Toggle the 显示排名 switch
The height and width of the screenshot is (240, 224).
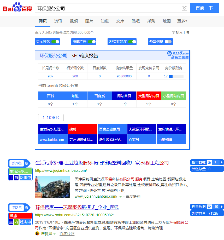coord(55,42)
